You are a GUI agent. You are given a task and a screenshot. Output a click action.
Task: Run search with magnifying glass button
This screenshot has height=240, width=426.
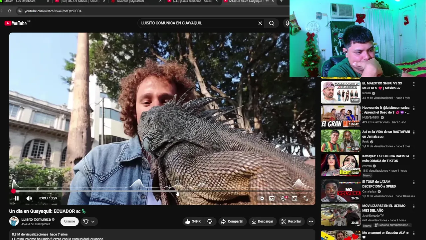coord(272,23)
